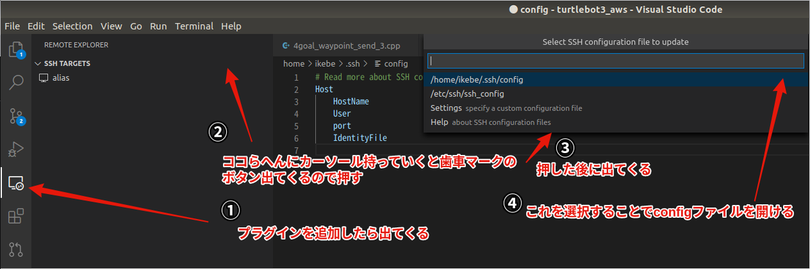Open the Explorer icon in activity bar
Image resolution: width=810 pixels, height=269 pixels.
[16, 49]
